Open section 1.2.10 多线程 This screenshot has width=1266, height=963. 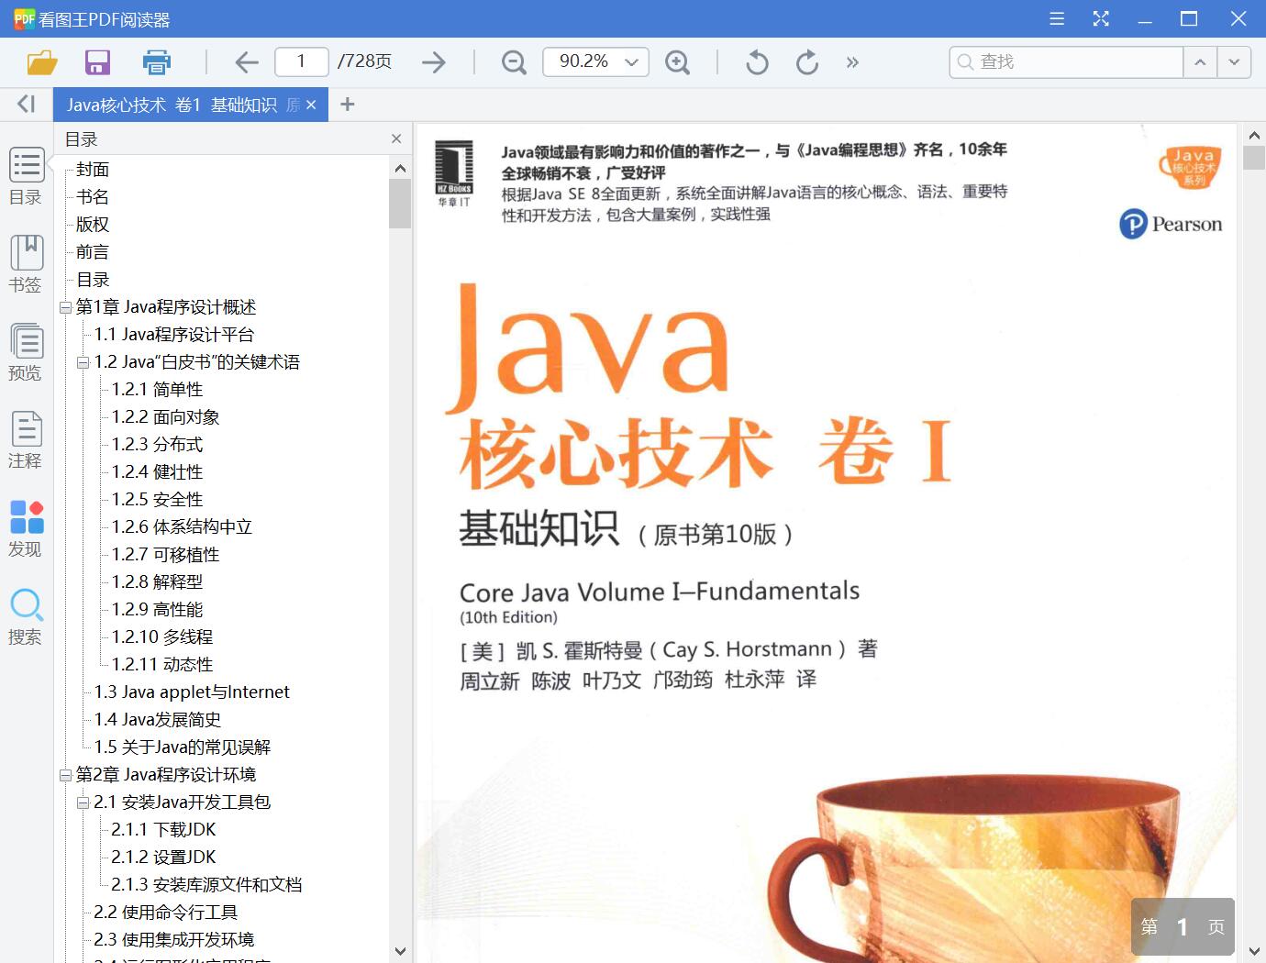click(162, 637)
